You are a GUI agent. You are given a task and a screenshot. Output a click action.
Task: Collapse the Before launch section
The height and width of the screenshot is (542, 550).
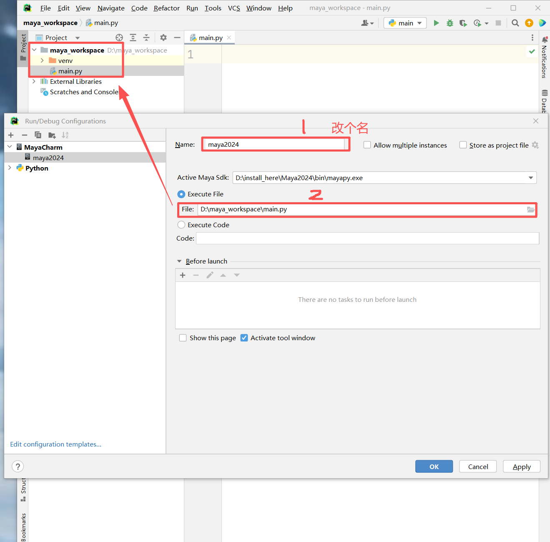pyautogui.click(x=179, y=261)
